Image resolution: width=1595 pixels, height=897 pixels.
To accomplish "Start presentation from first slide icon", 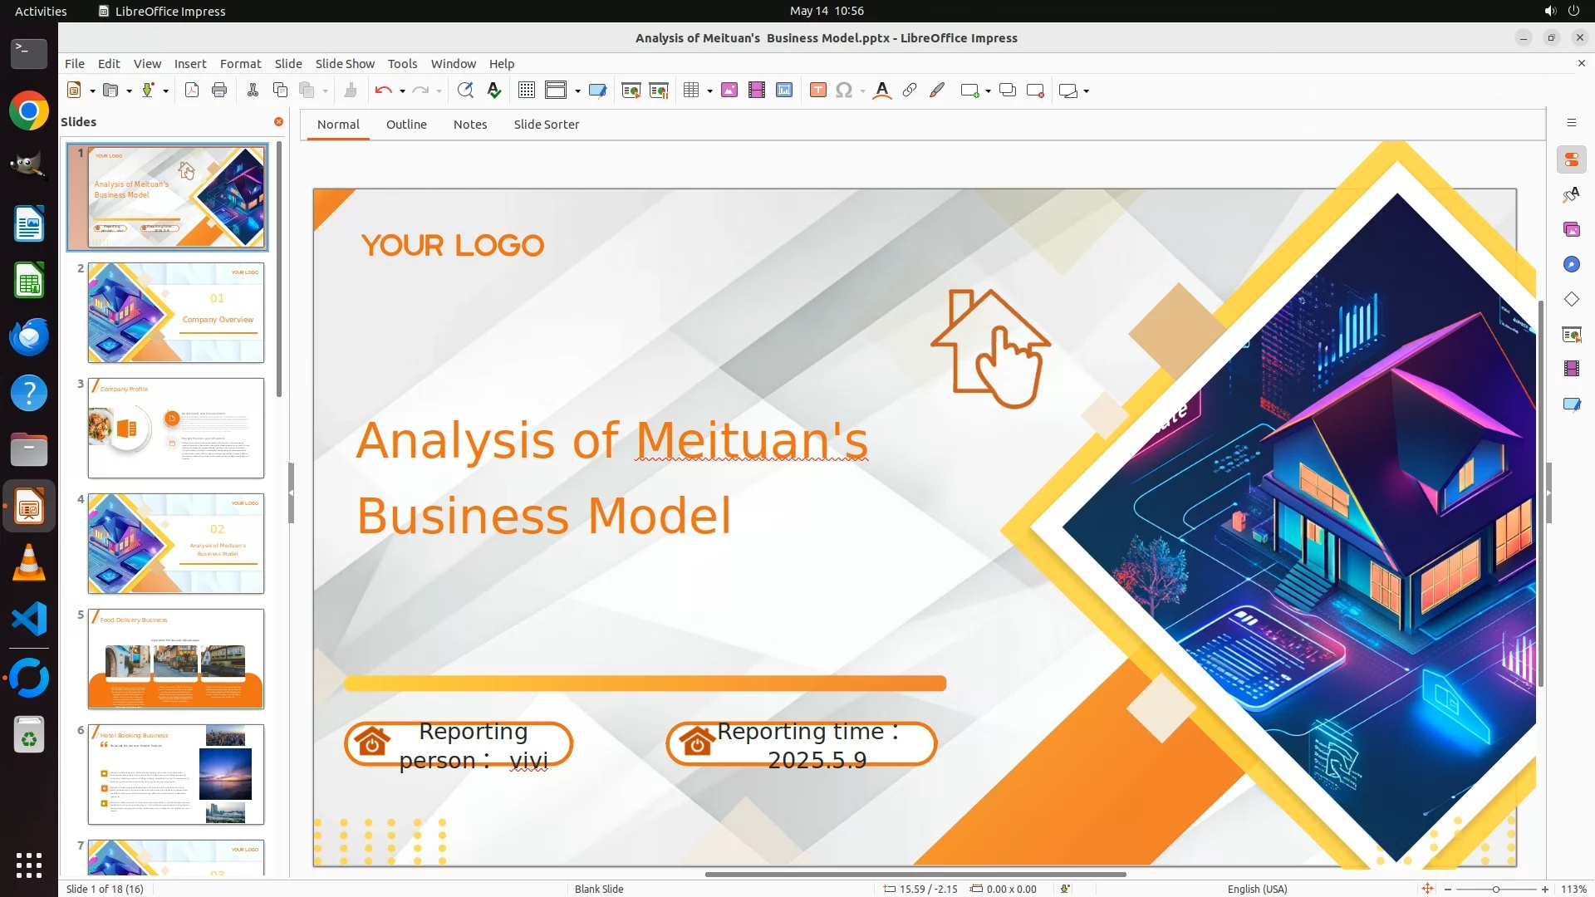I will pyautogui.click(x=631, y=91).
